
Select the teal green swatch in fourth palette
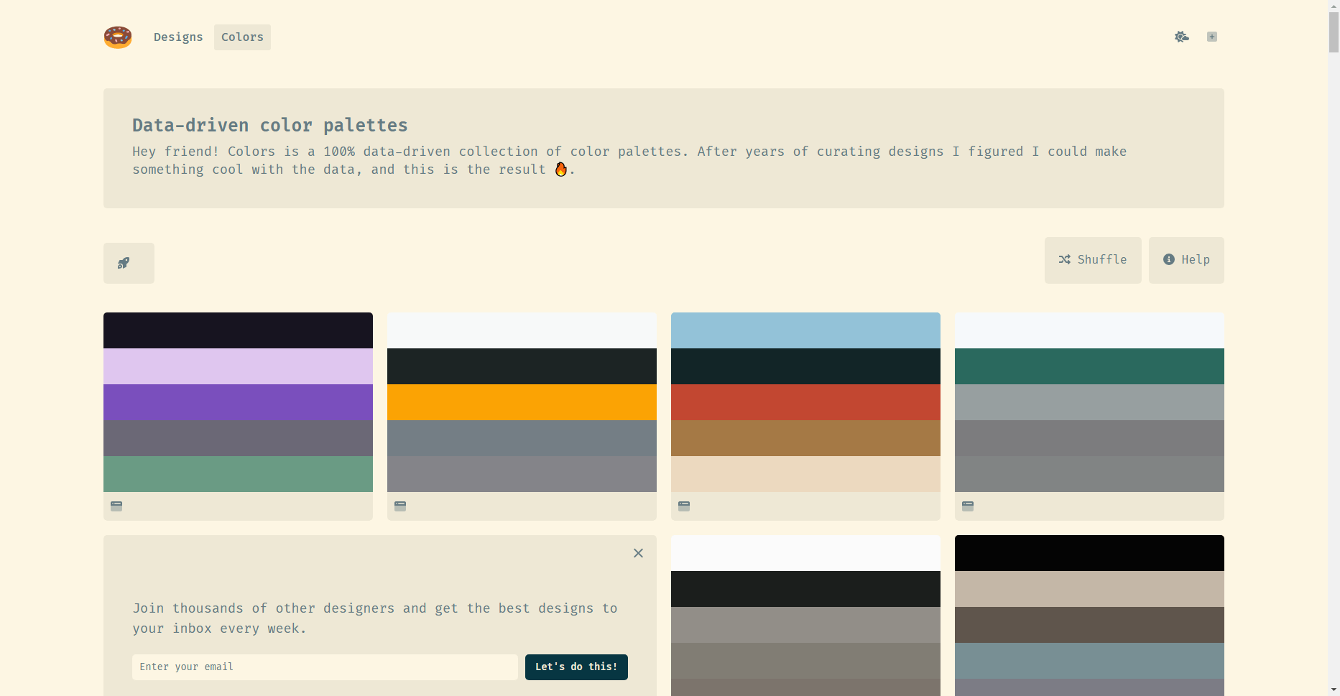pos(1089,366)
